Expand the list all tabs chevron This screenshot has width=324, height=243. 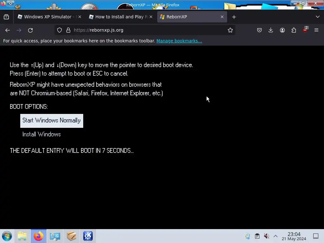[x=318, y=17]
